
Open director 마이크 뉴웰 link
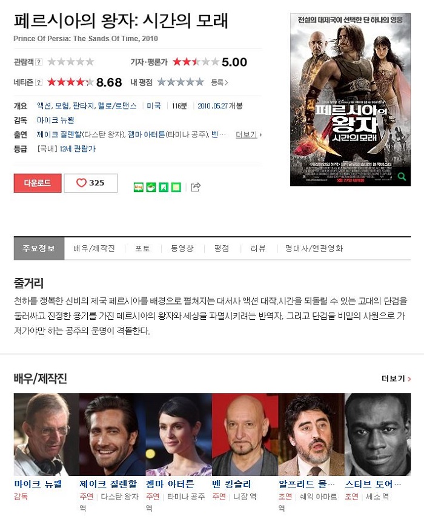[55, 120]
